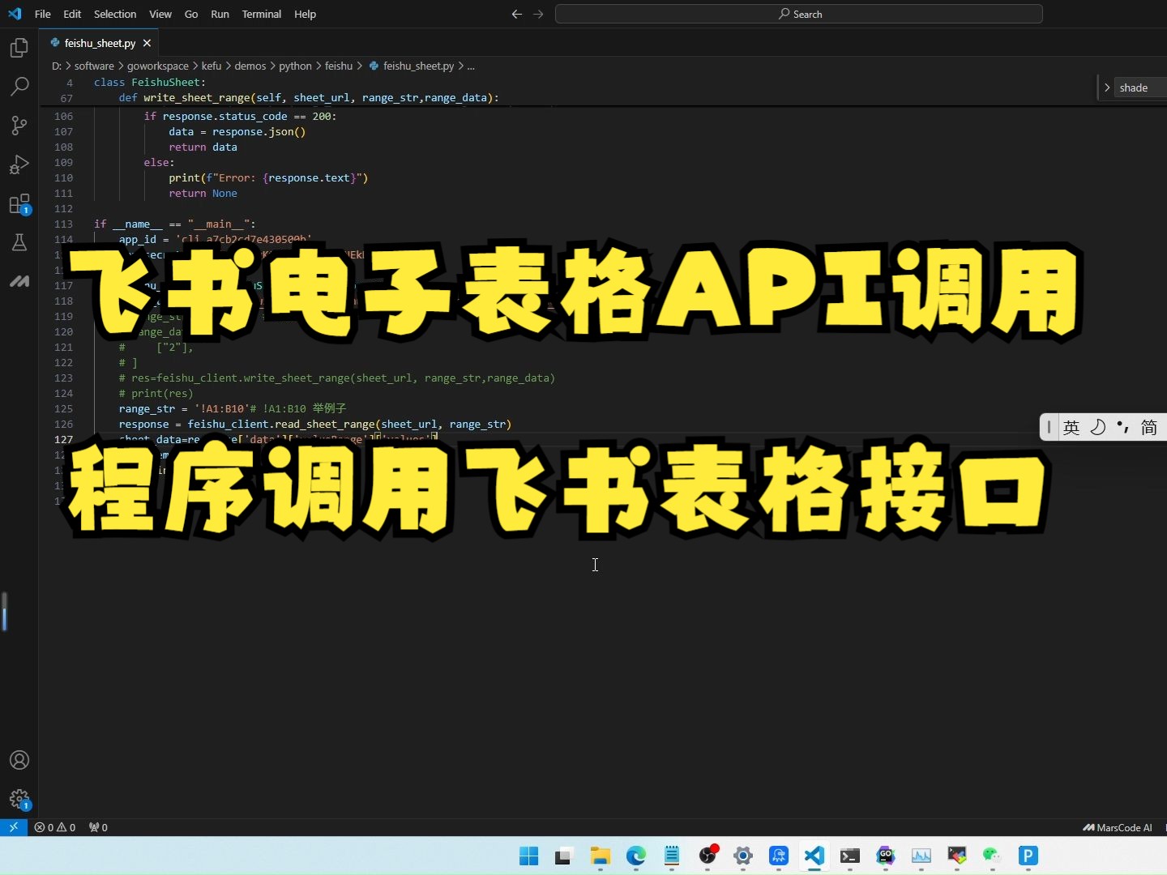The height and width of the screenshot is (875, 1167).
Task: Open the View menu
Action: 160,14
